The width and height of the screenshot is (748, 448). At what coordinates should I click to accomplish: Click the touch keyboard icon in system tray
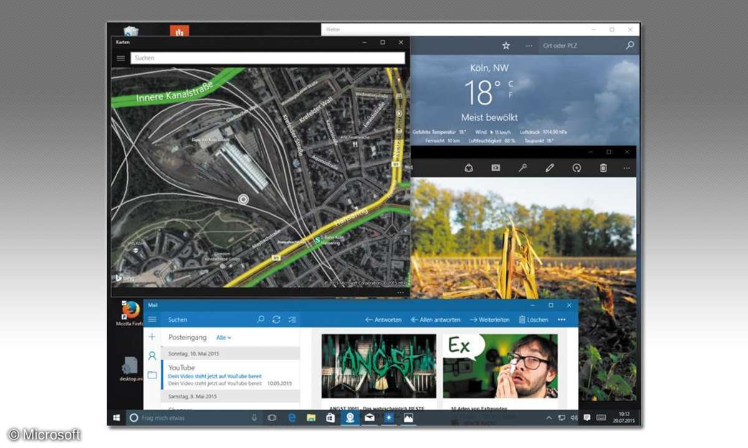(x=602, y=418)
